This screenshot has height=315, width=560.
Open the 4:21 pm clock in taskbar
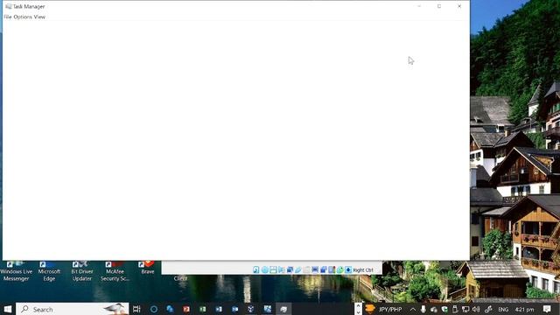524,309
